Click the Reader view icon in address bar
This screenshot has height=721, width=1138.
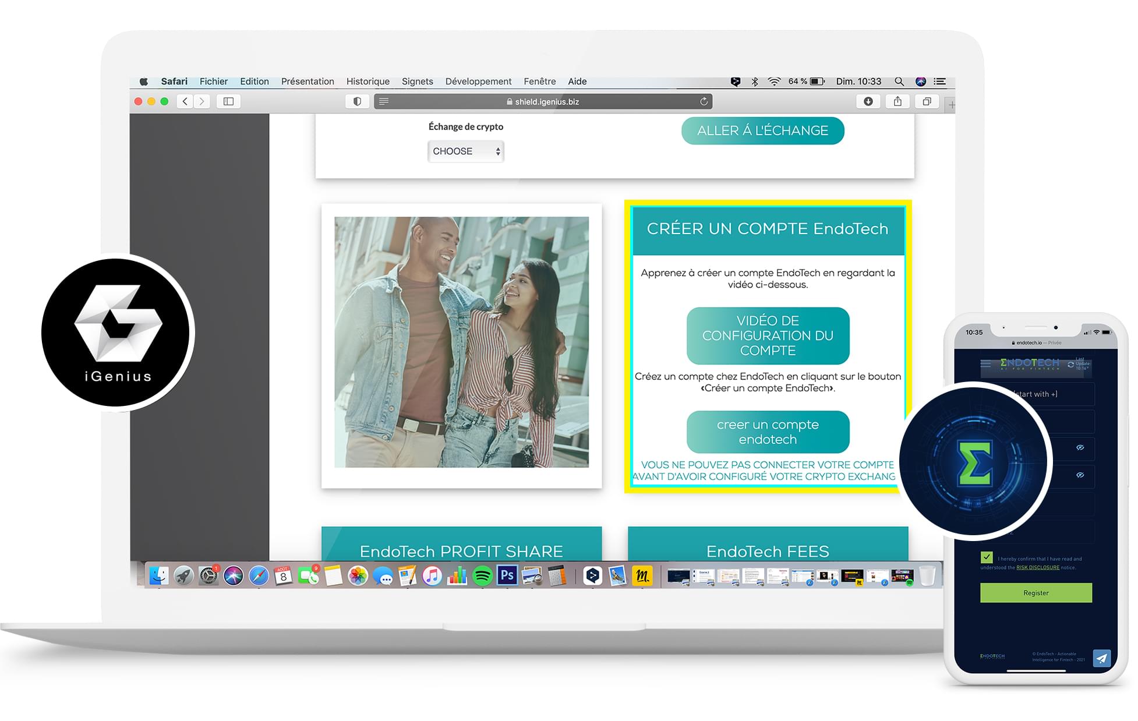[384, 101]
